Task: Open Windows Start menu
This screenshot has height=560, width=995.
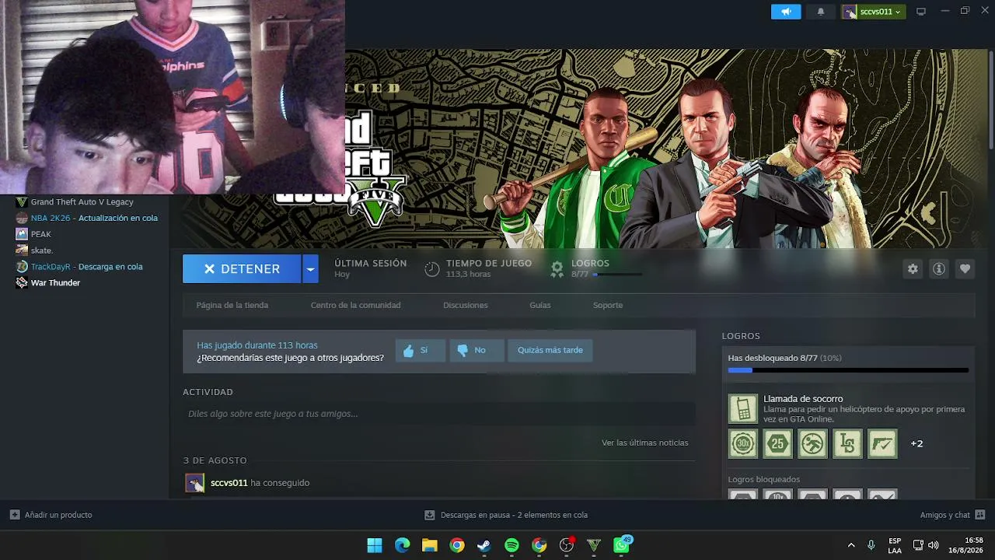Action: [375, 545]
